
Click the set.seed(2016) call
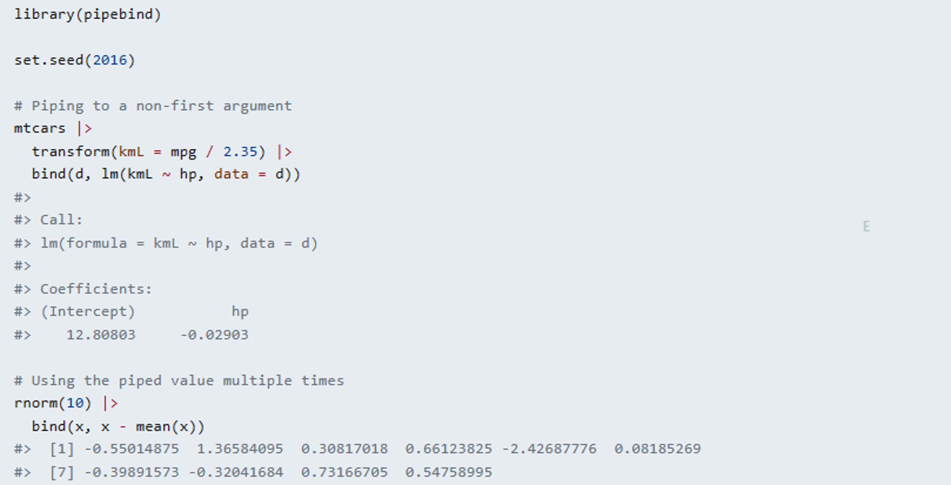coord(75,60)
